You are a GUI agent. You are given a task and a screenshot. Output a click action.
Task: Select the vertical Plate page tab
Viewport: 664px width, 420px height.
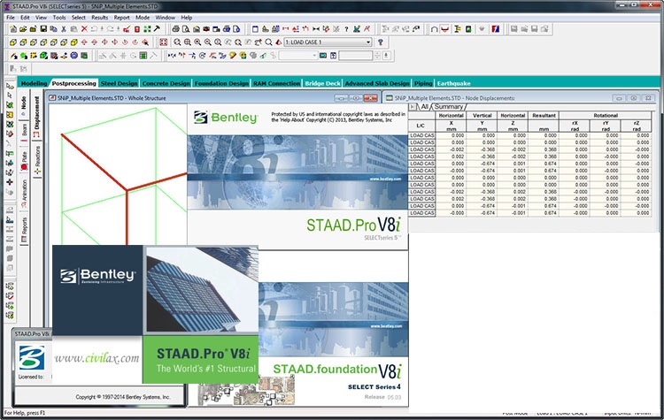pos(24,160)
